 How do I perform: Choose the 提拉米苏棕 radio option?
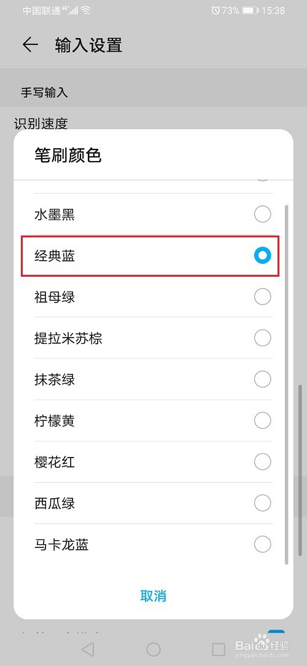click(x=262, y=338)
